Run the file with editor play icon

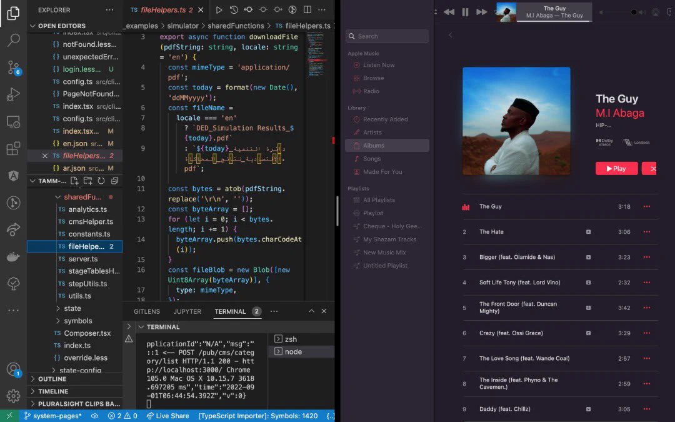(x=219, y=9)
